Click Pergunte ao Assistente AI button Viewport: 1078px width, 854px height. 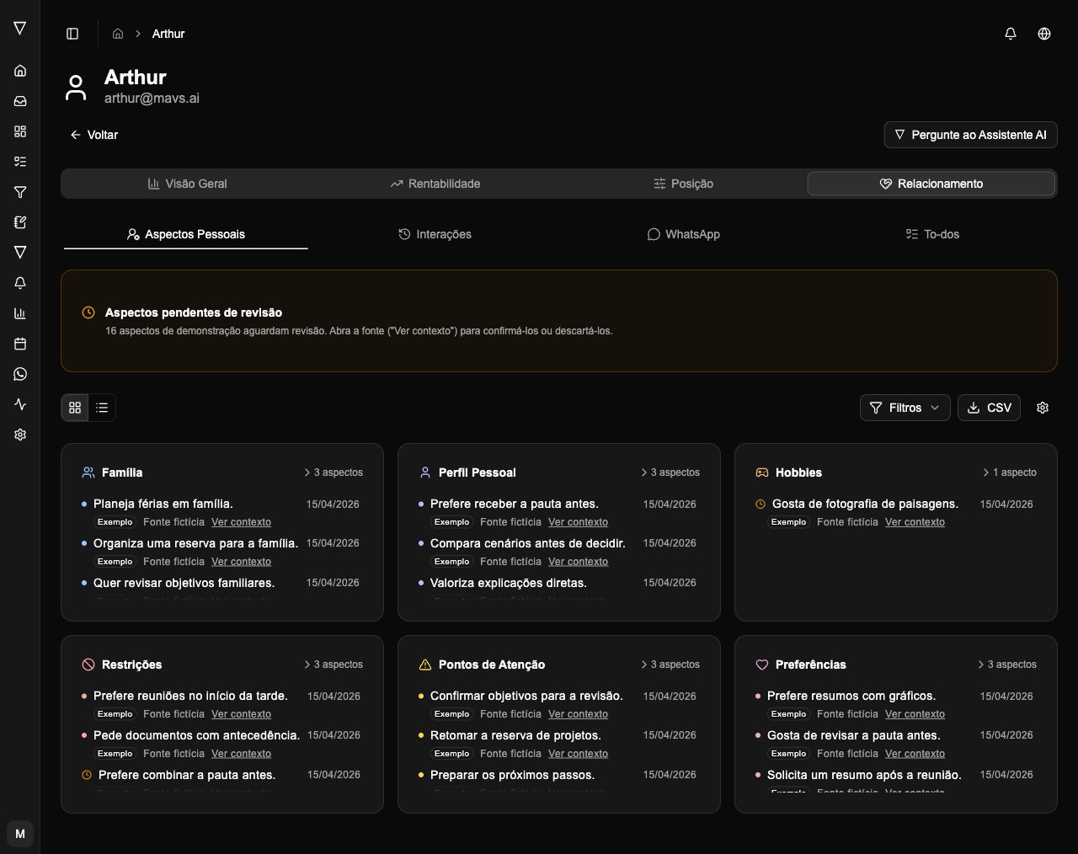click(970, 135)
